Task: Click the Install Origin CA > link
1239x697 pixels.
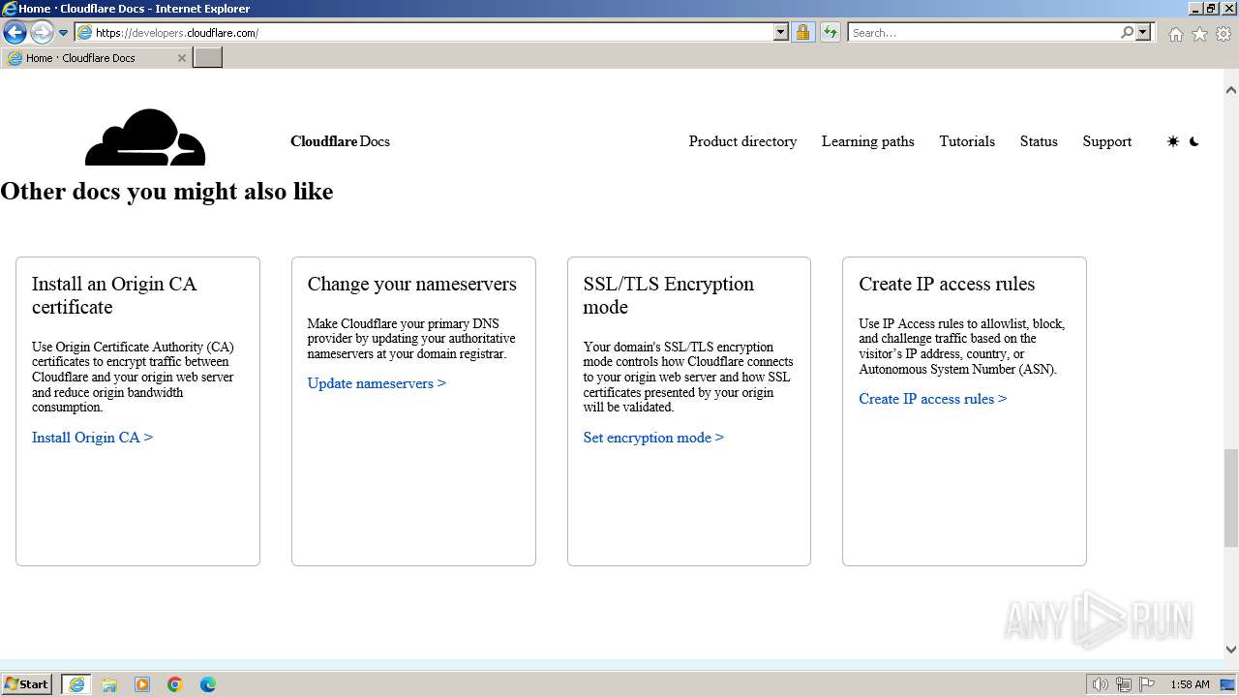Action: coord(92,438)
